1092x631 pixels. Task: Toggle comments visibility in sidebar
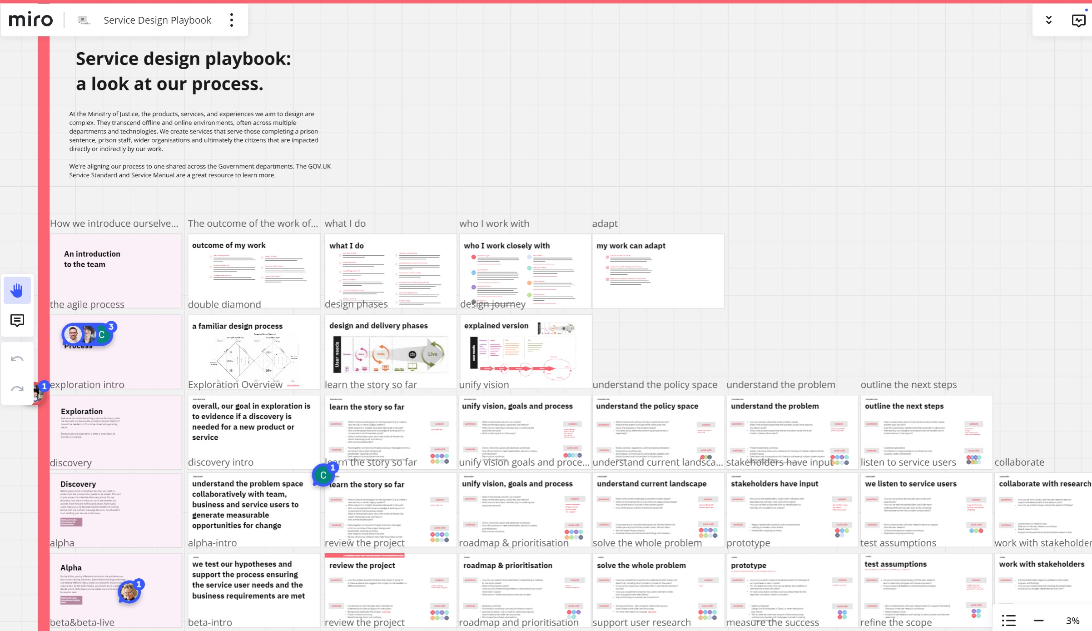coord(16,320)
